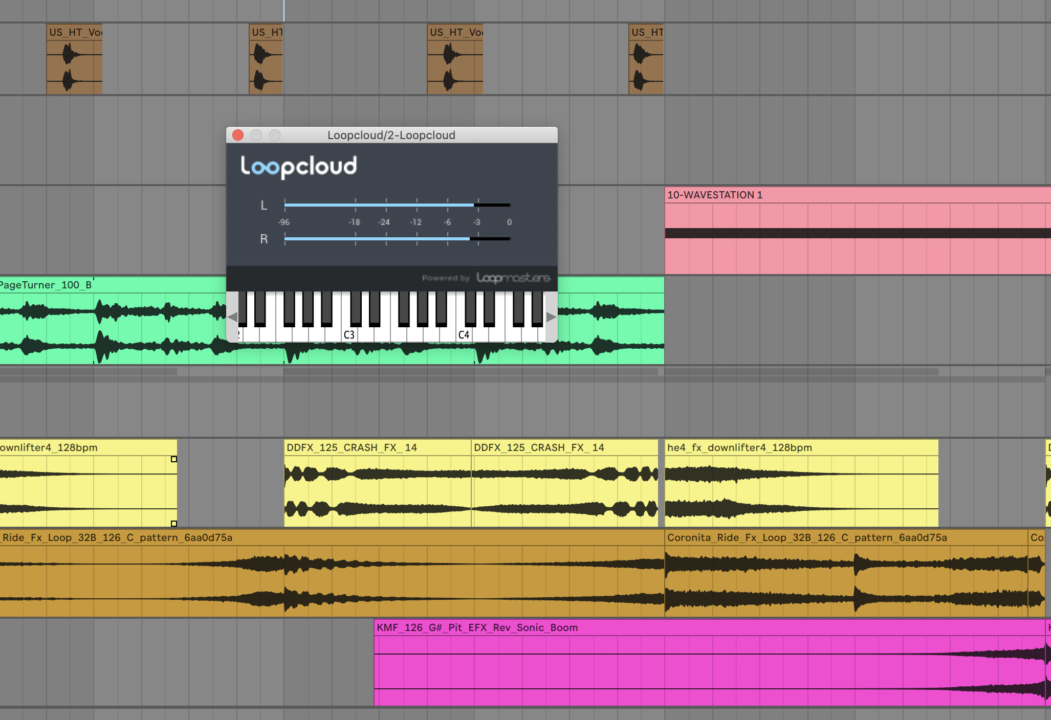Click the black MIDI note bar in WAVESTATION clip
Viewport: 1051px width, 720px height.
858,233
